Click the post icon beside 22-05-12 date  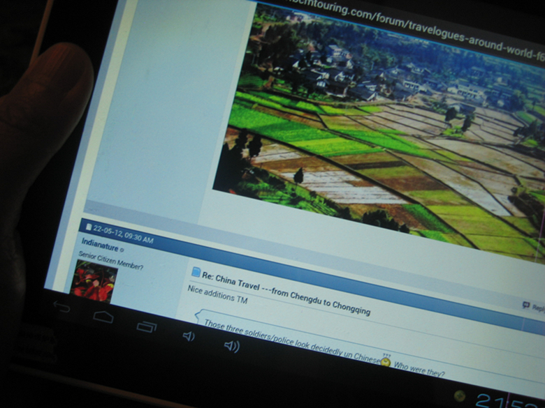click(x=89, y=227)
